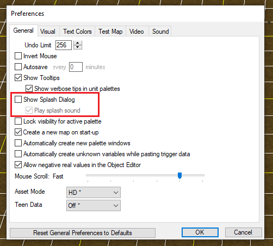
Task: Go to the Sound tab
Action: 160,32
